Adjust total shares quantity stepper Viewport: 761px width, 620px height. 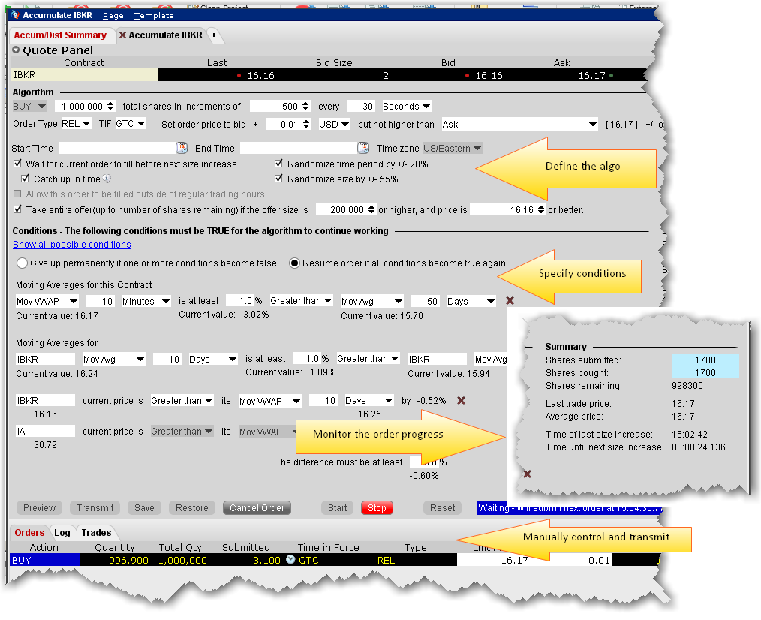(x=111, y=107)
